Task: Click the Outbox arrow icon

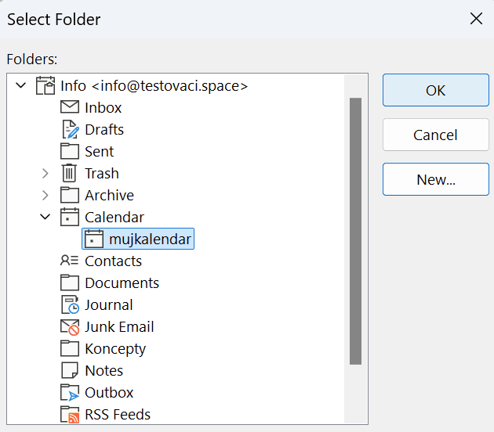Action: coord(70,392)
